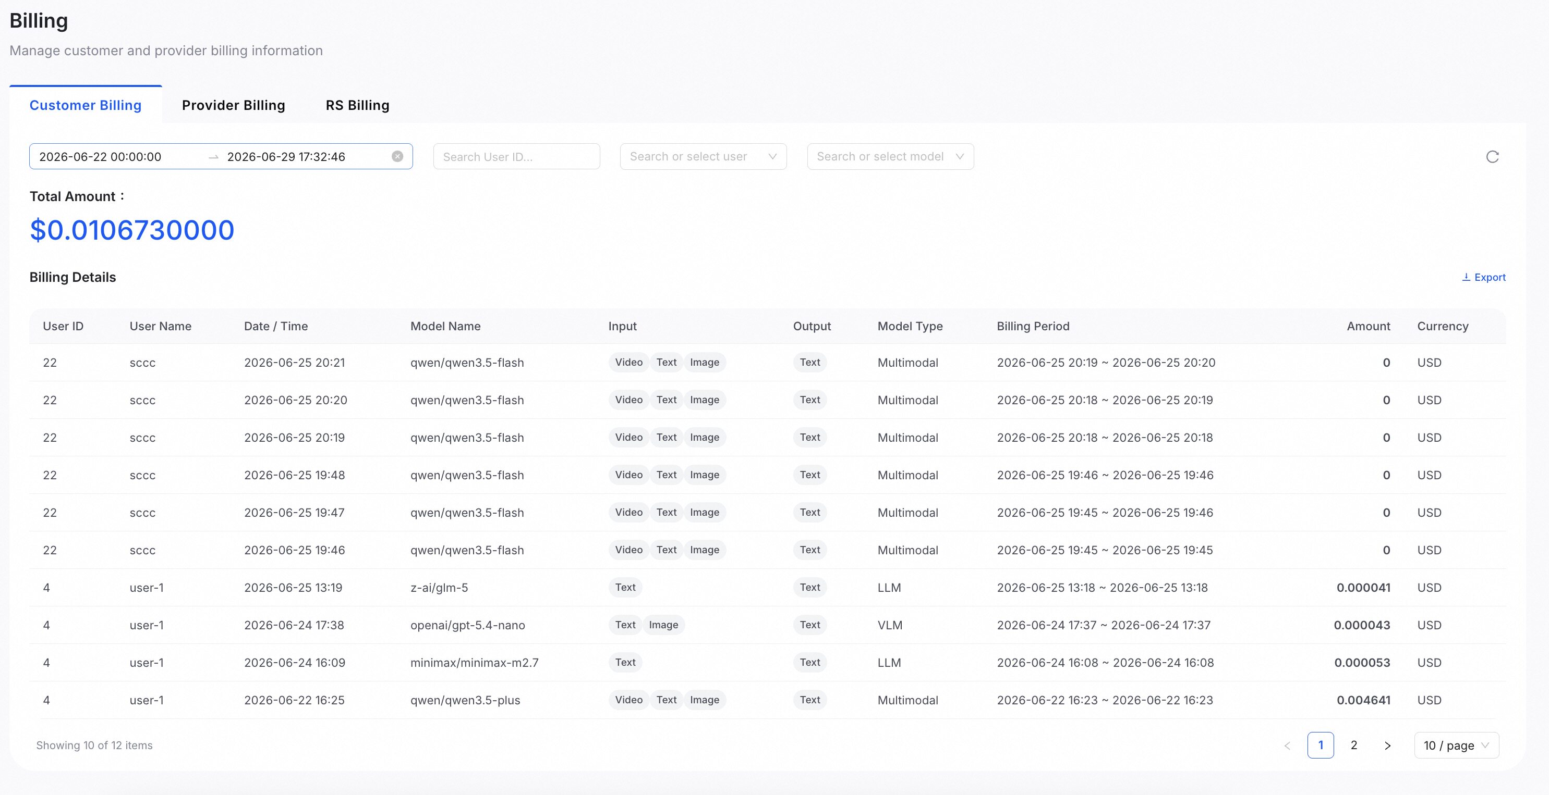The image size is (1549, 795).
Task: Click the Showing 10 of 12 items text
Action: coord(94,745)
